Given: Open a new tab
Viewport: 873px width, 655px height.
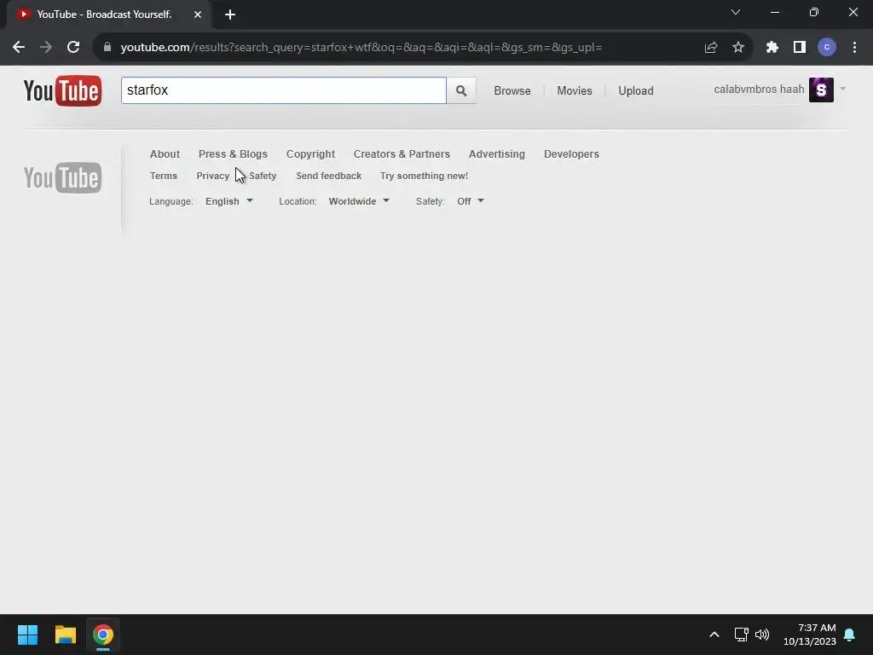Looking at the screenshot, I should click(x=230, y=14).
